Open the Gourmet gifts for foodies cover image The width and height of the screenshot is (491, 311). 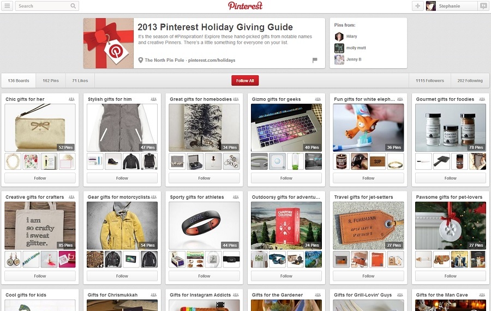coord(450,128)
